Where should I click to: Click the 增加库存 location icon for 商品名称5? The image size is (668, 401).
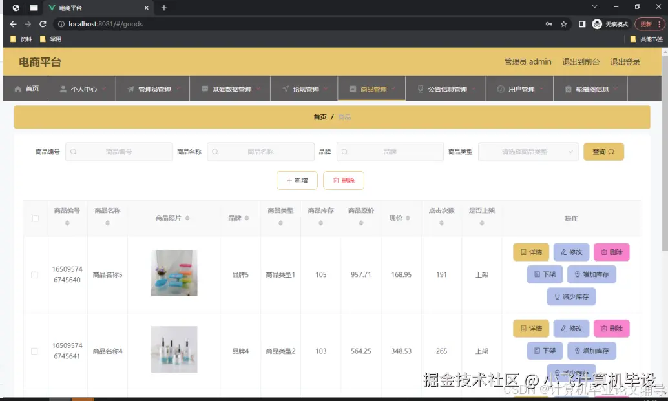(x=578, y=274)
